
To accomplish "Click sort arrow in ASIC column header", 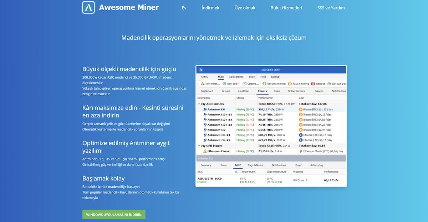I will [x=236, y=171].
